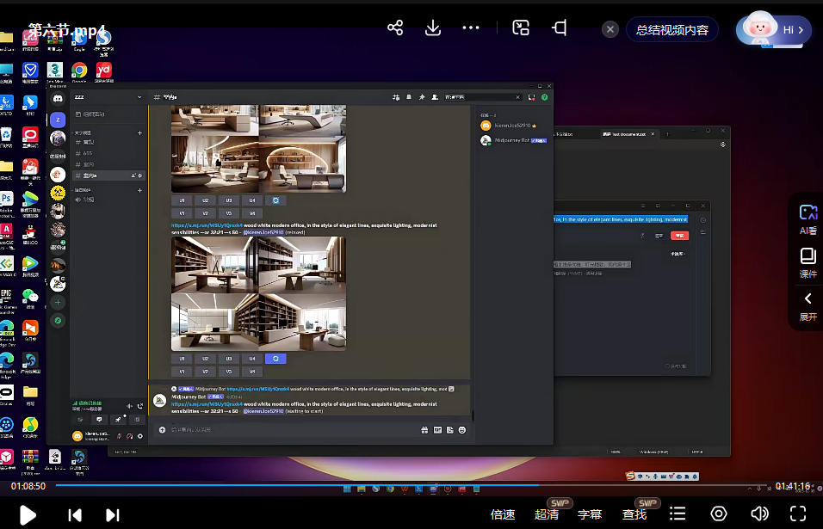Open the 超清 video quality options

coord(547,514)
